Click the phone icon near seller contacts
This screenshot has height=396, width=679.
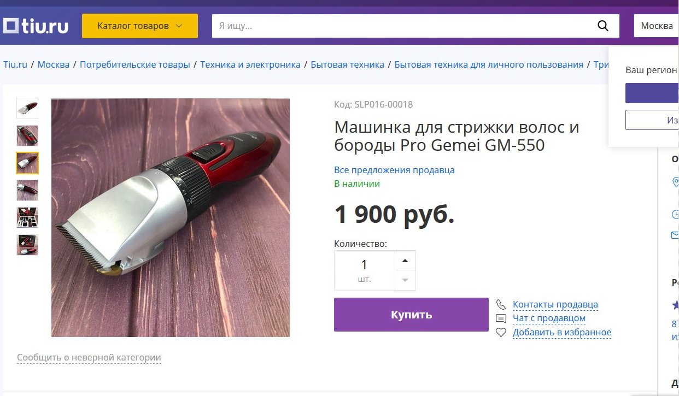501,304
